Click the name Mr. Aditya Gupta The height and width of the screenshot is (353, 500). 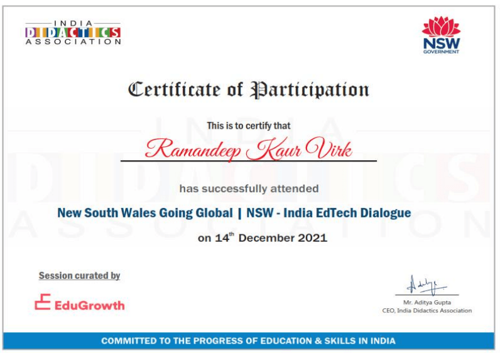427,303
